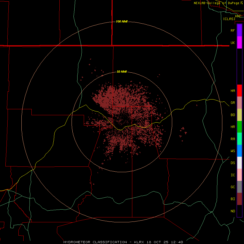The height and width of the screenshot is (244, 244).
Task: Click the DS legend label
Action: (233, 163)
